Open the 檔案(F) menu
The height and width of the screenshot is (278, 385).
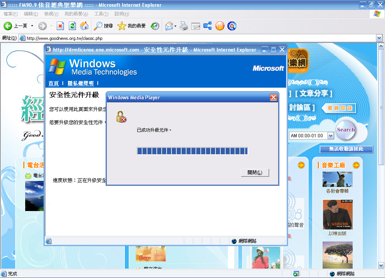coord(11,14)
